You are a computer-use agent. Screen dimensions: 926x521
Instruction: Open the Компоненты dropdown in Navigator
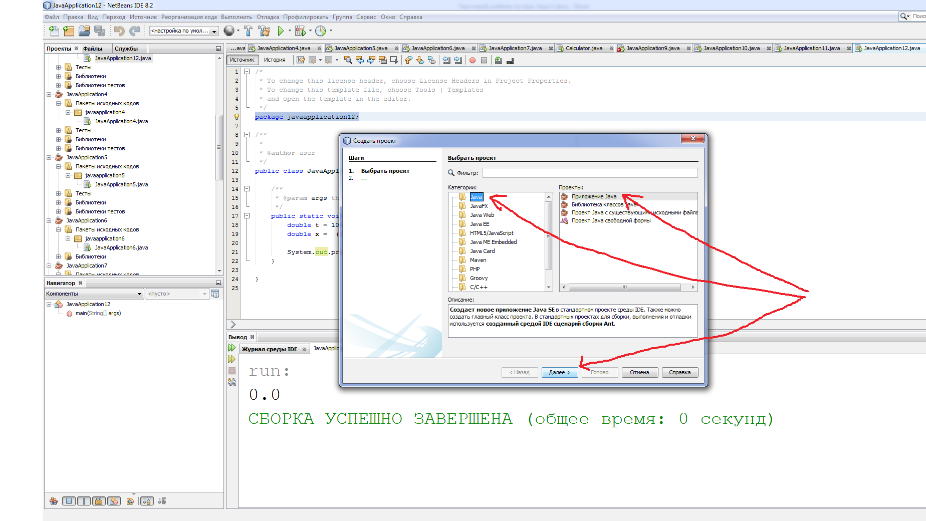pyautogui.click(x=94, y=294)
